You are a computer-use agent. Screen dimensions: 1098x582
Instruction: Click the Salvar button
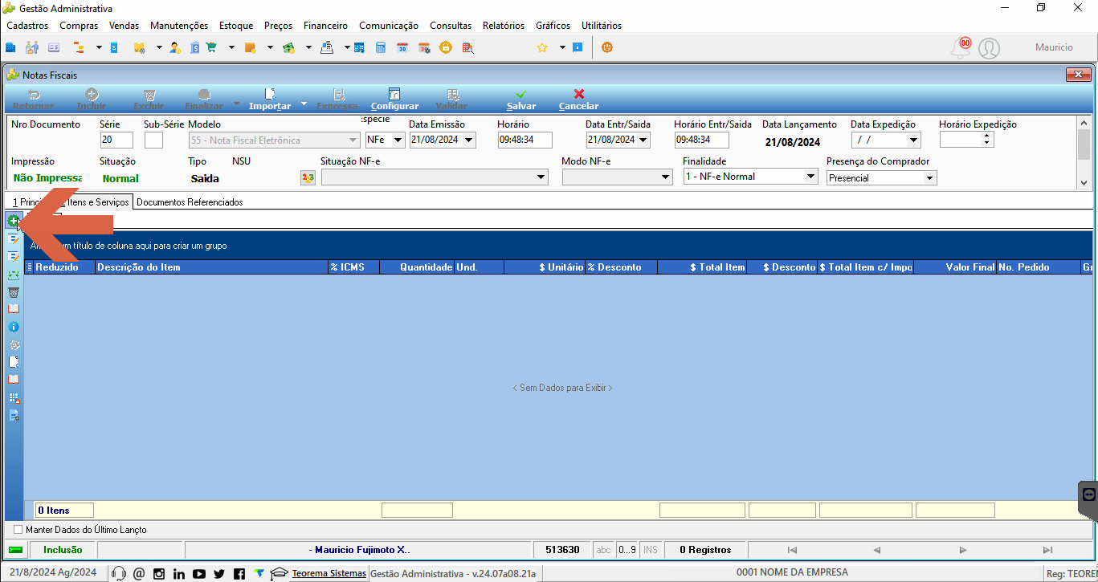click(521, 100)
